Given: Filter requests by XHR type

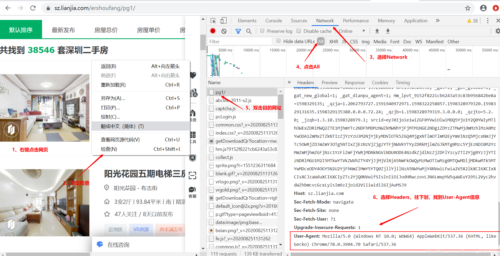Looking at the screenshot, I should [x=334, y=41].
